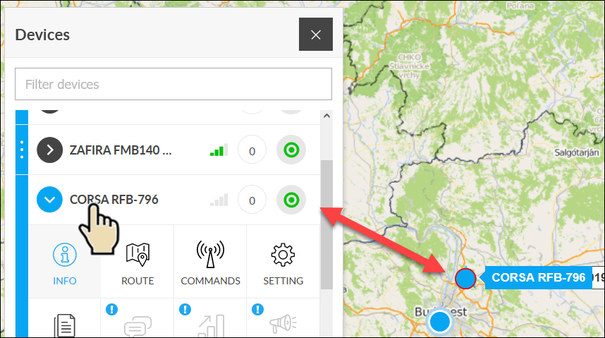This screenshot has height=338, width=605.
Task: Click the CORSA RFB-796 map label
Action: click(x=538, y=277)
